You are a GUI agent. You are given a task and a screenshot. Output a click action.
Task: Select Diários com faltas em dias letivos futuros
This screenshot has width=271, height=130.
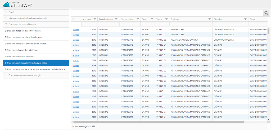click(23, 31)
